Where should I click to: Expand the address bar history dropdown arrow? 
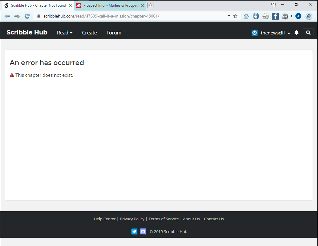pos(229,16)
